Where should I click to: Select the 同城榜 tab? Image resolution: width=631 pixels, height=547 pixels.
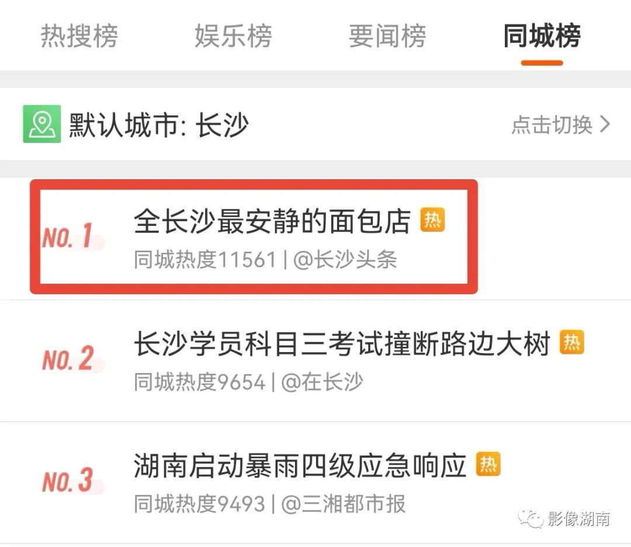(542, 36)
